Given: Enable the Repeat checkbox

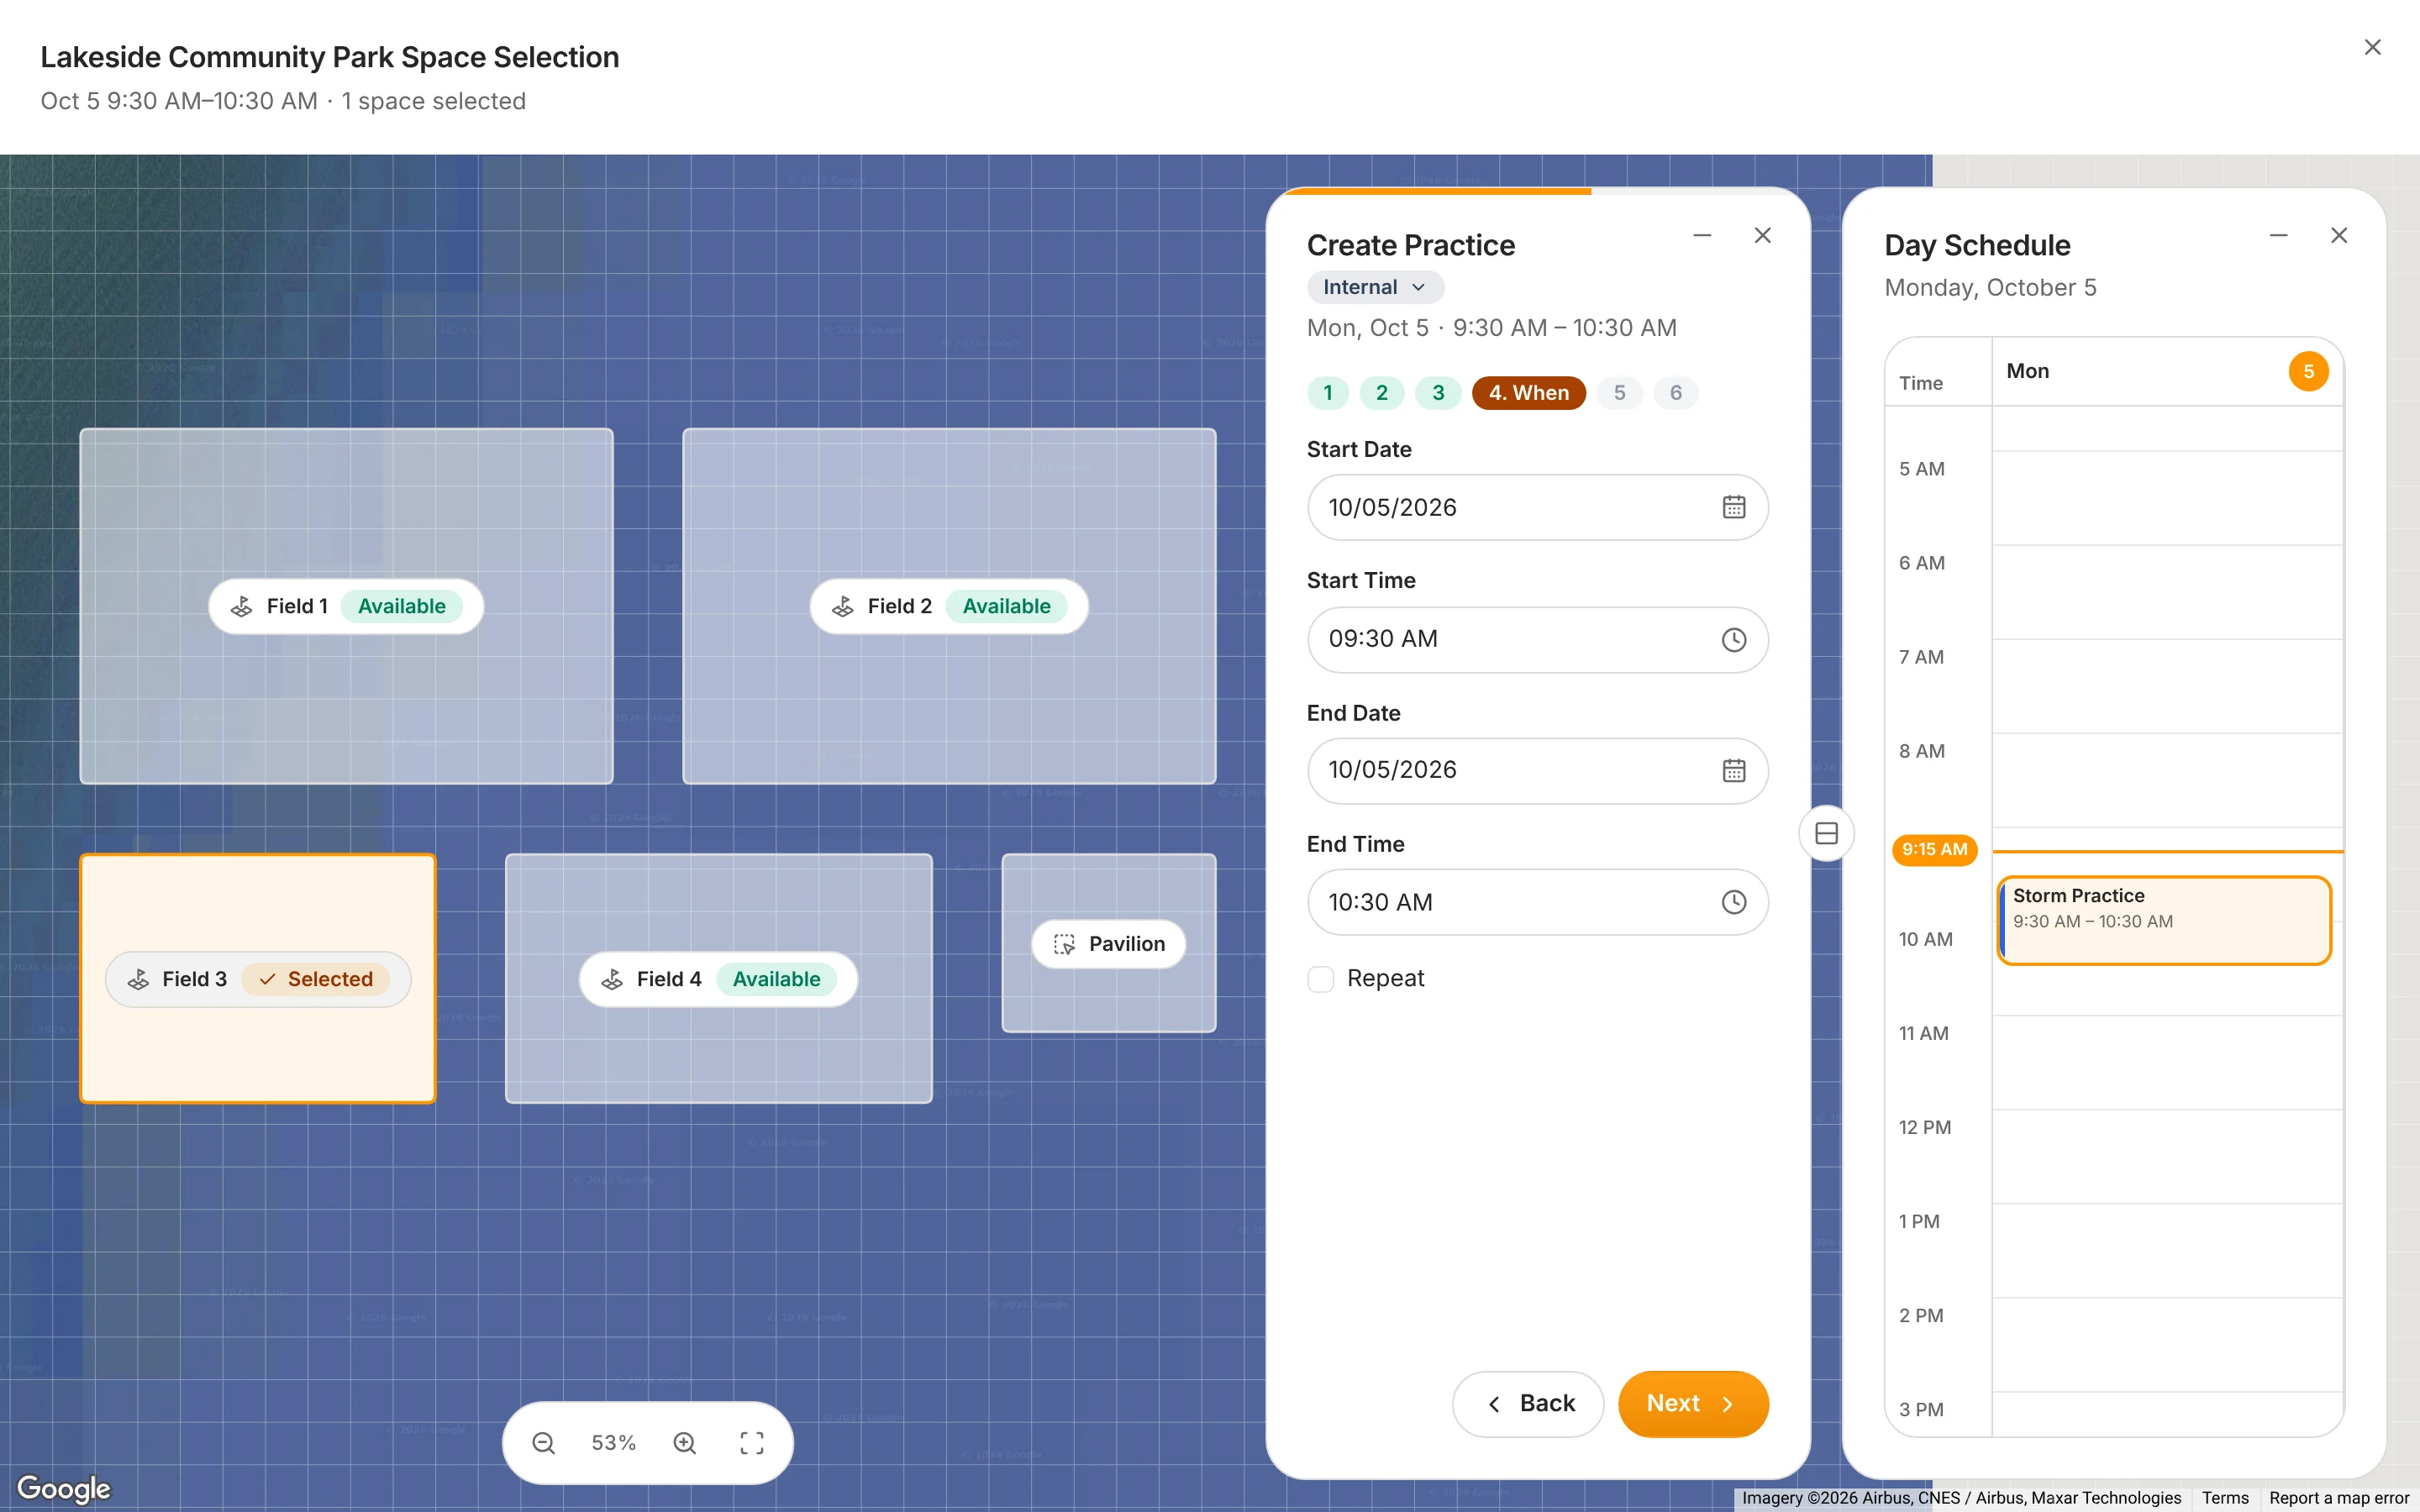Looking at the screenshot, I should [1321, 978].
